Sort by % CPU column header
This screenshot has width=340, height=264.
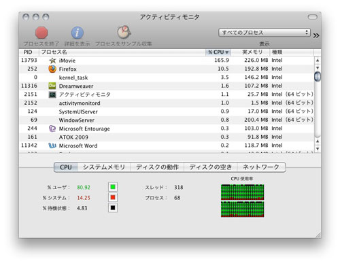pyautogui.click(x=218, y=52)
